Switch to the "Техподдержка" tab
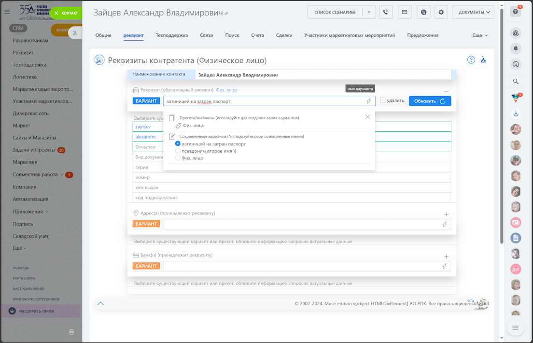The image size is (533, 343). pos(171,35)
